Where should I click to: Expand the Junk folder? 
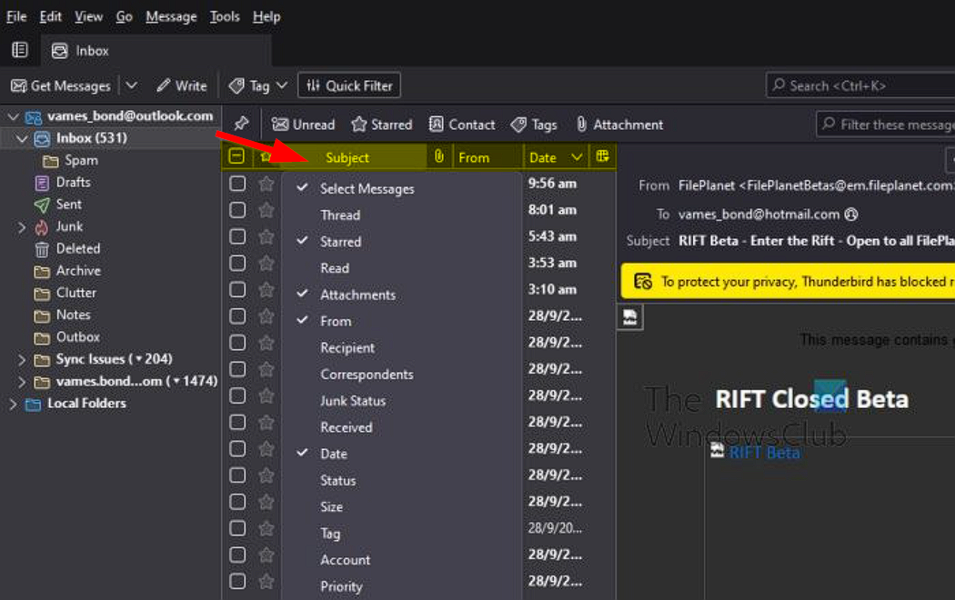(x=22, y=227)
